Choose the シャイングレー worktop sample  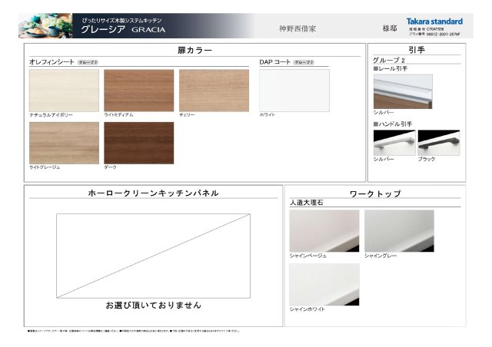click(x=399, y=231)
